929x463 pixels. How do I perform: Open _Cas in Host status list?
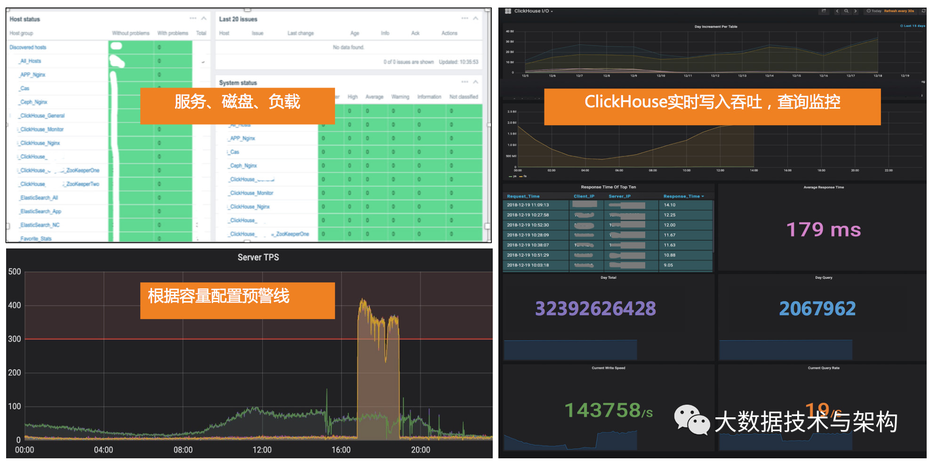point(24,88)
